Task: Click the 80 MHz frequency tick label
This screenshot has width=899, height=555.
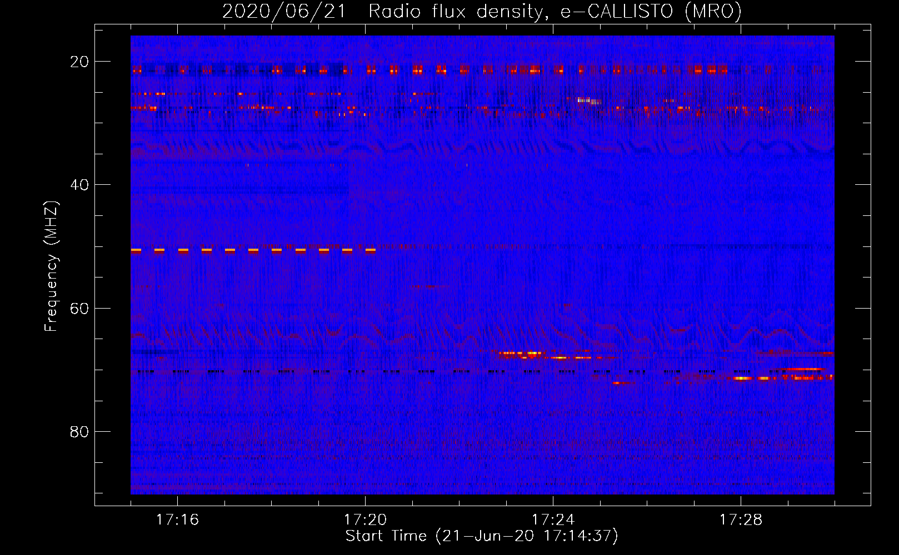Action: click(x=79, y=431)
